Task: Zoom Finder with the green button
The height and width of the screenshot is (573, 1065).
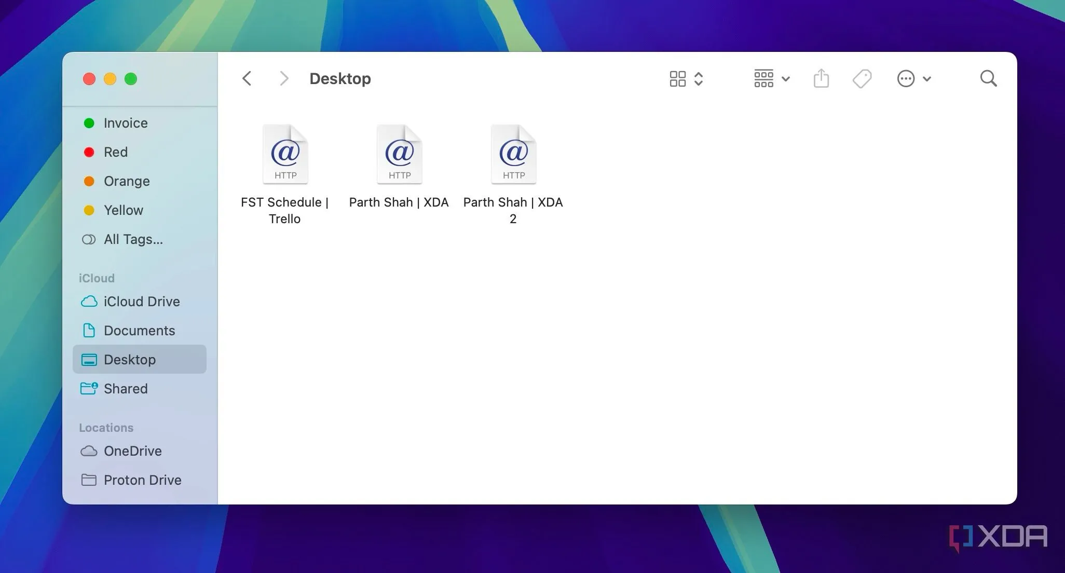Action: coord(131,79)
